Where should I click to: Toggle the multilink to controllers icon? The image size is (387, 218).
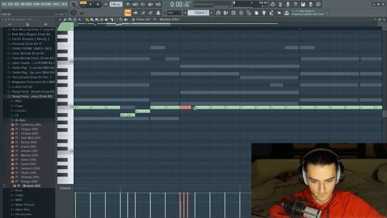coord(151,13)
